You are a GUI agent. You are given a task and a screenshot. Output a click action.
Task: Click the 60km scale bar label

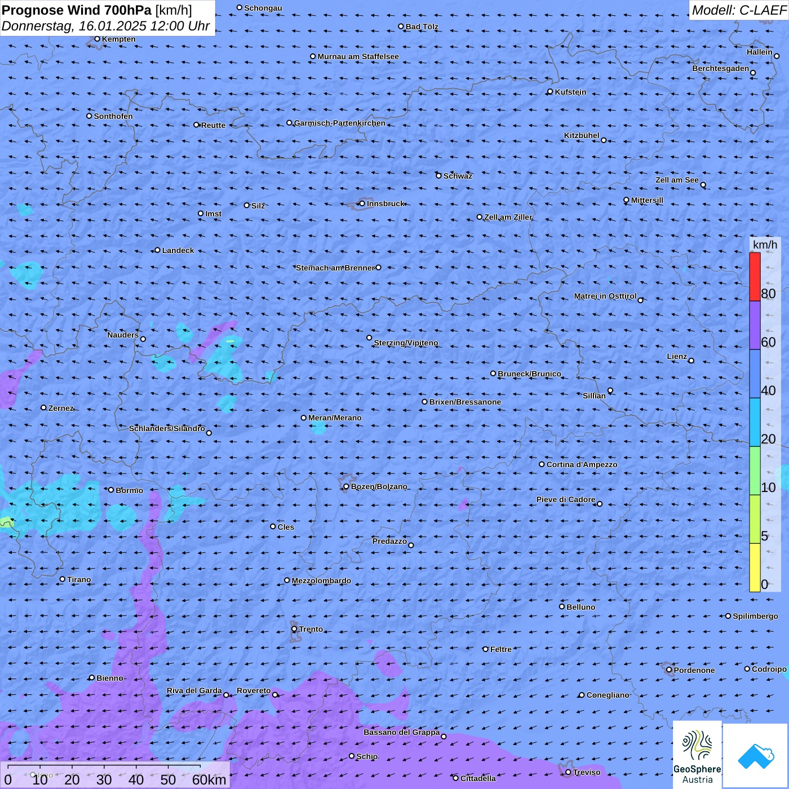pyautogui.click(x=209, y=779)
